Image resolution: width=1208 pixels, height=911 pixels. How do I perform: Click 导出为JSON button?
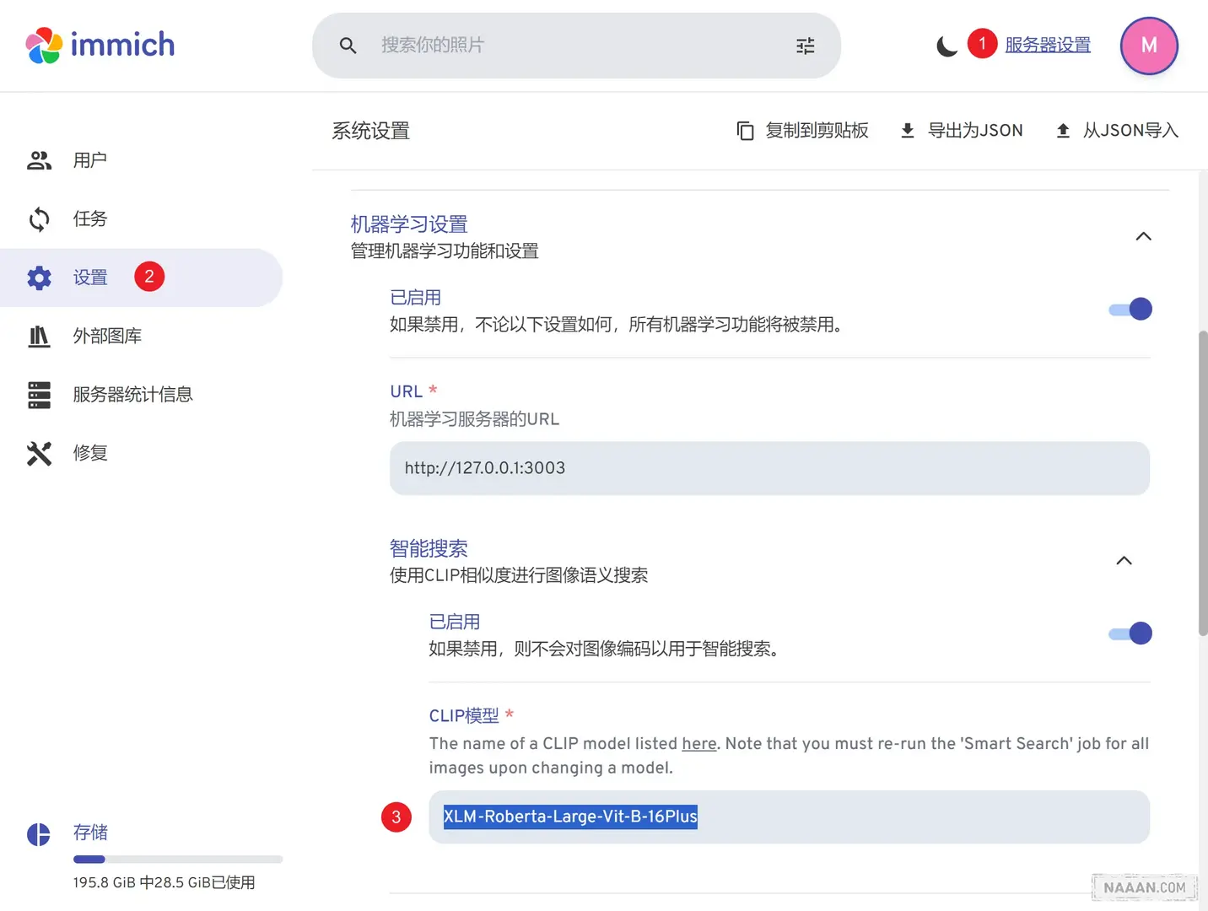click(x=962, y=131)
